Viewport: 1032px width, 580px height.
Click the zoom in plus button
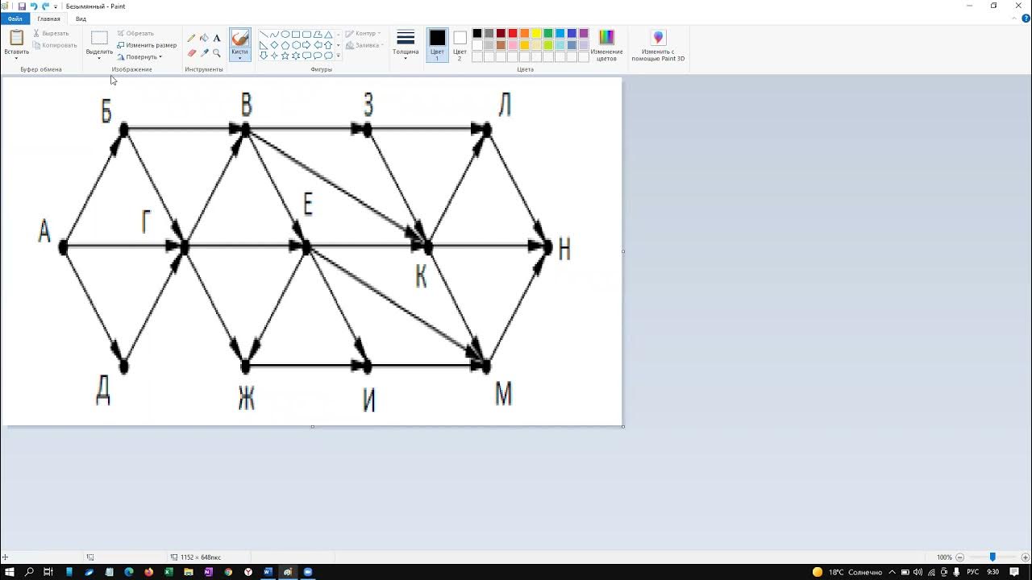tap(1024, 557)
